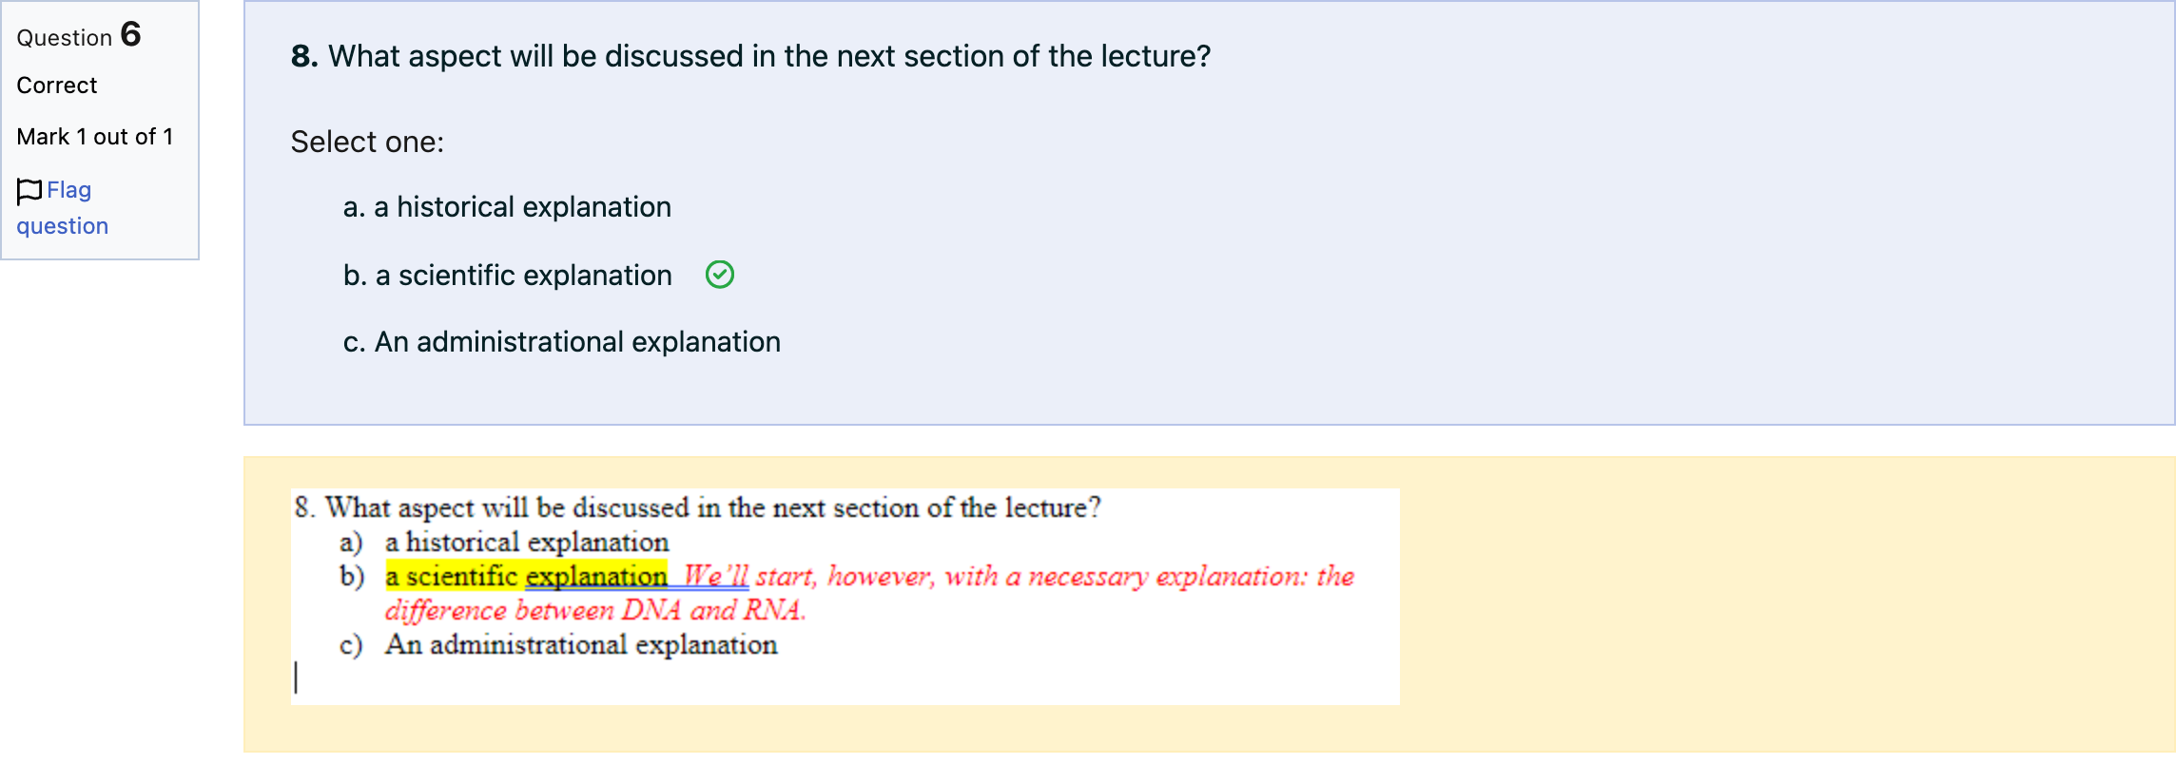
Task: Open the Flag question link
Action: click(x=63, y=208)
